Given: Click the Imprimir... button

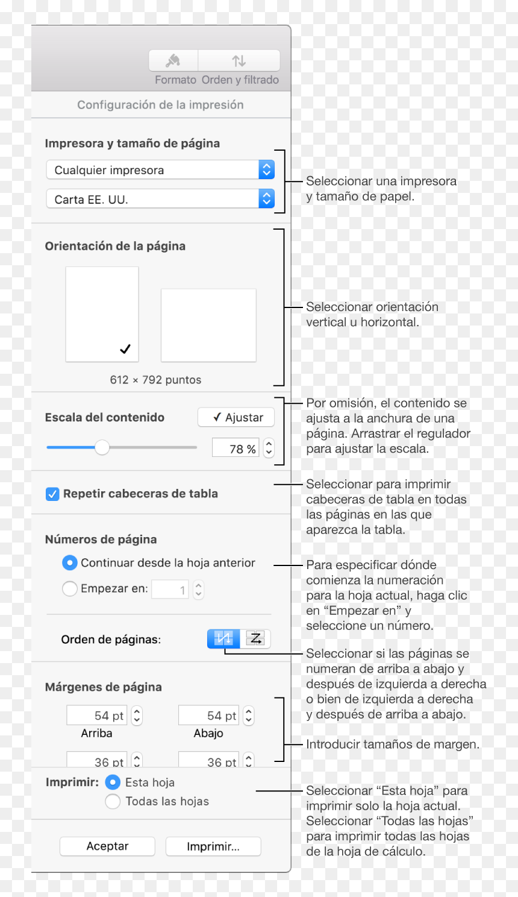Looking at the screenshot, I should tap(213, 846).
